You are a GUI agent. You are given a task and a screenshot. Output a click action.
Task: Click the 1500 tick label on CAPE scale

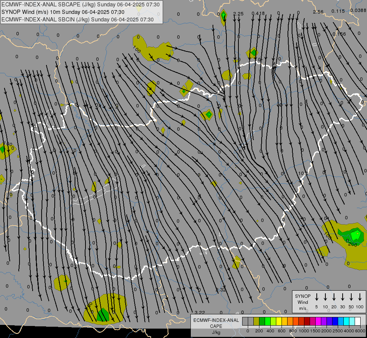point(315,331)
